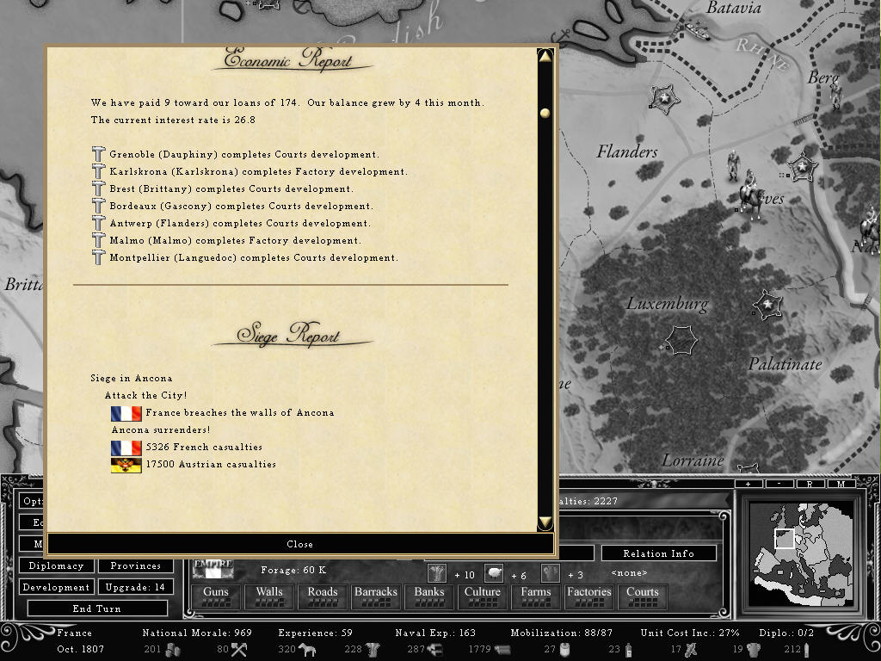Screen dimensions: 881x661
Task: Select the Culture development button
Action: [x=483, y=596]
